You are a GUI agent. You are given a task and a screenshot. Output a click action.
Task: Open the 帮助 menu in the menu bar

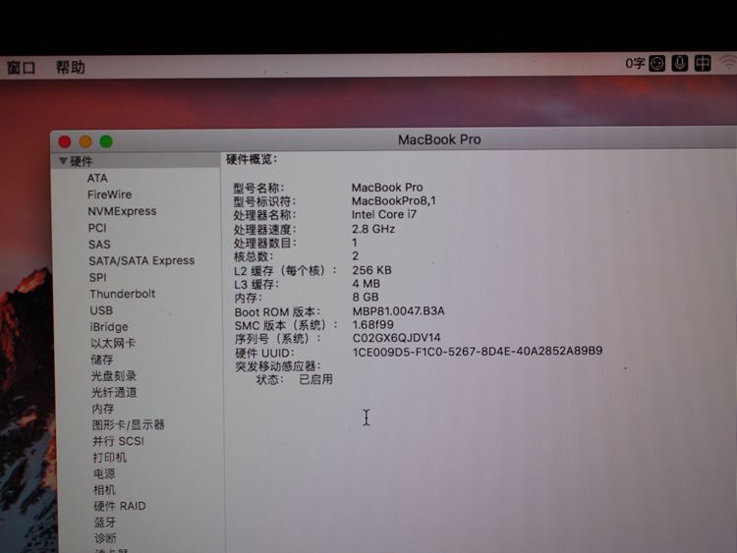tap(71, 67)
